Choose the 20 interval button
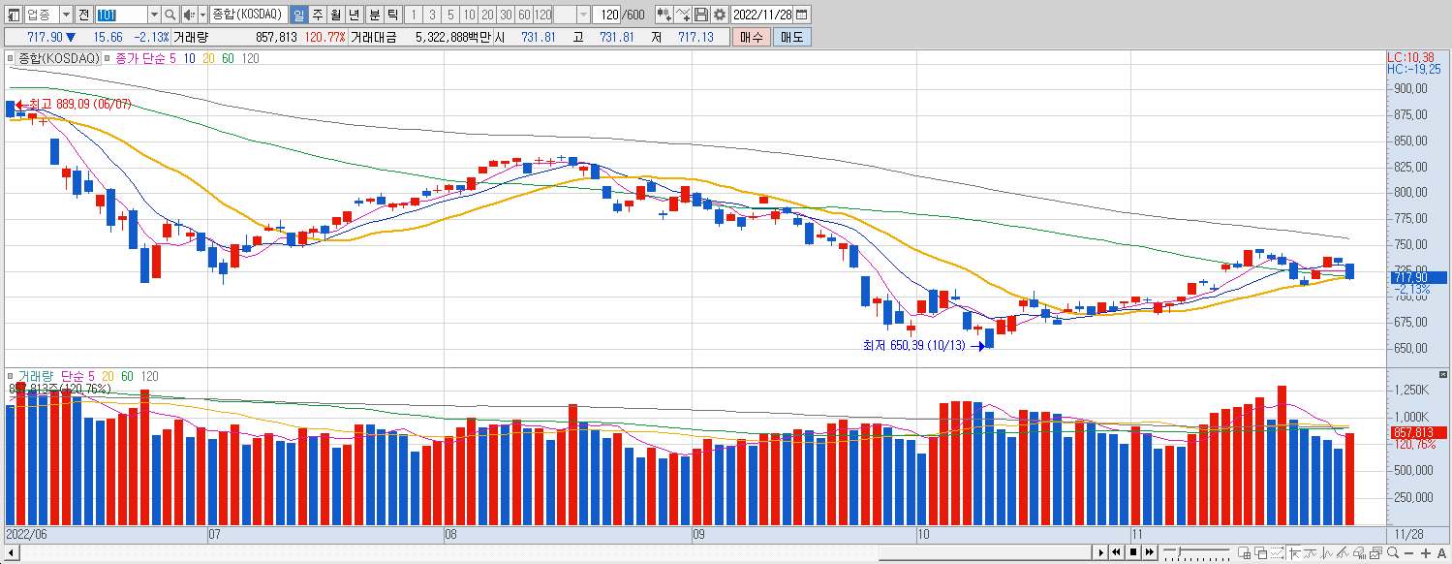 point(487,15)
